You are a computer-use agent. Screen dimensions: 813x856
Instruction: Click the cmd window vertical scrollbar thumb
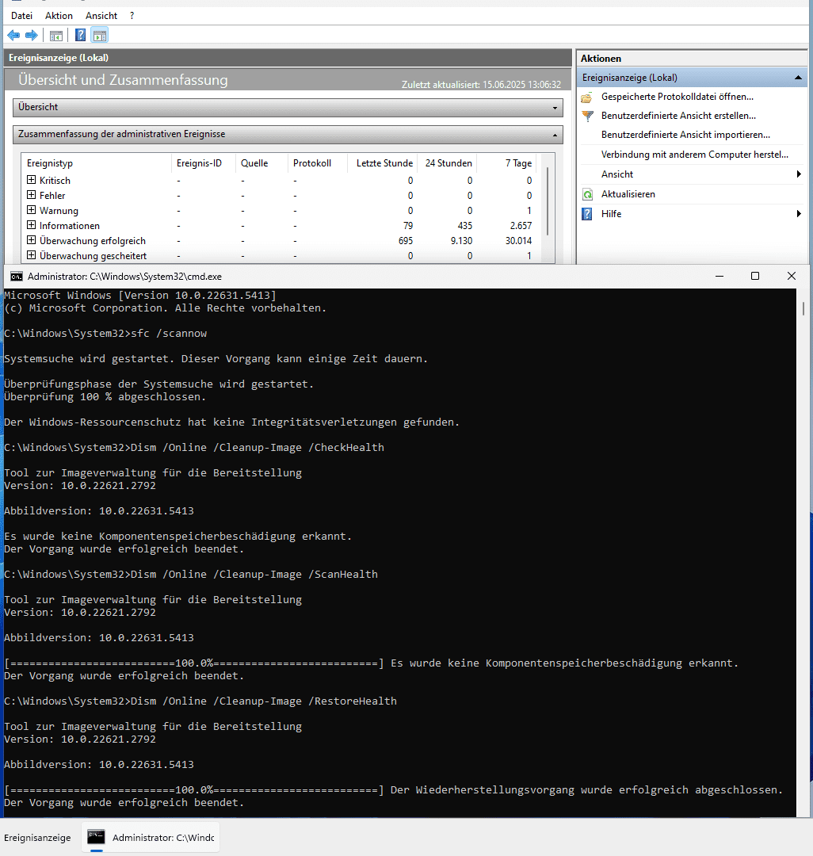click(803, 308)
